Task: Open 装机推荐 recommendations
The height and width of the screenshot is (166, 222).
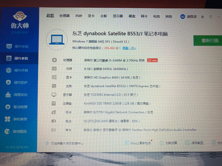Action: click(16, 119)
